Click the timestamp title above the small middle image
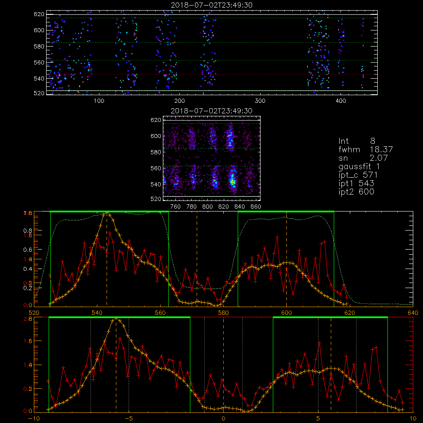This screenshot has height=423, width=423. click(x=211, y=111)
